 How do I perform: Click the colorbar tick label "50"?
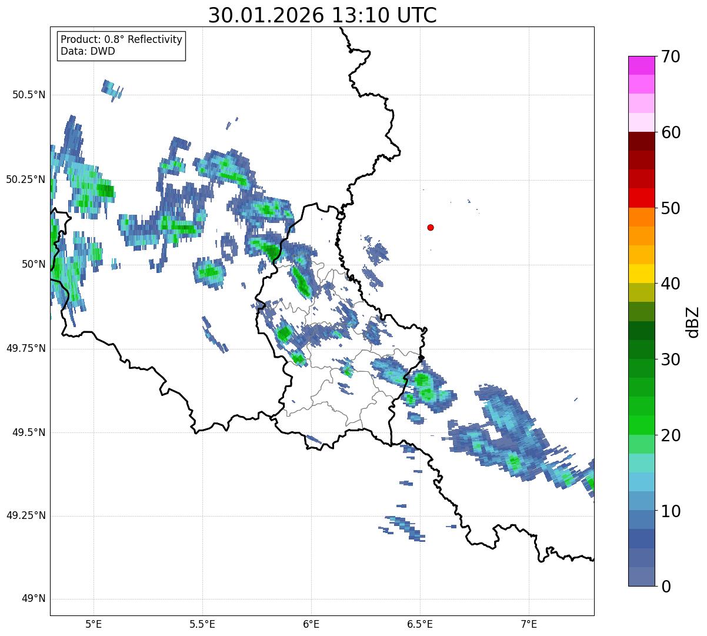tap(671, 208)
